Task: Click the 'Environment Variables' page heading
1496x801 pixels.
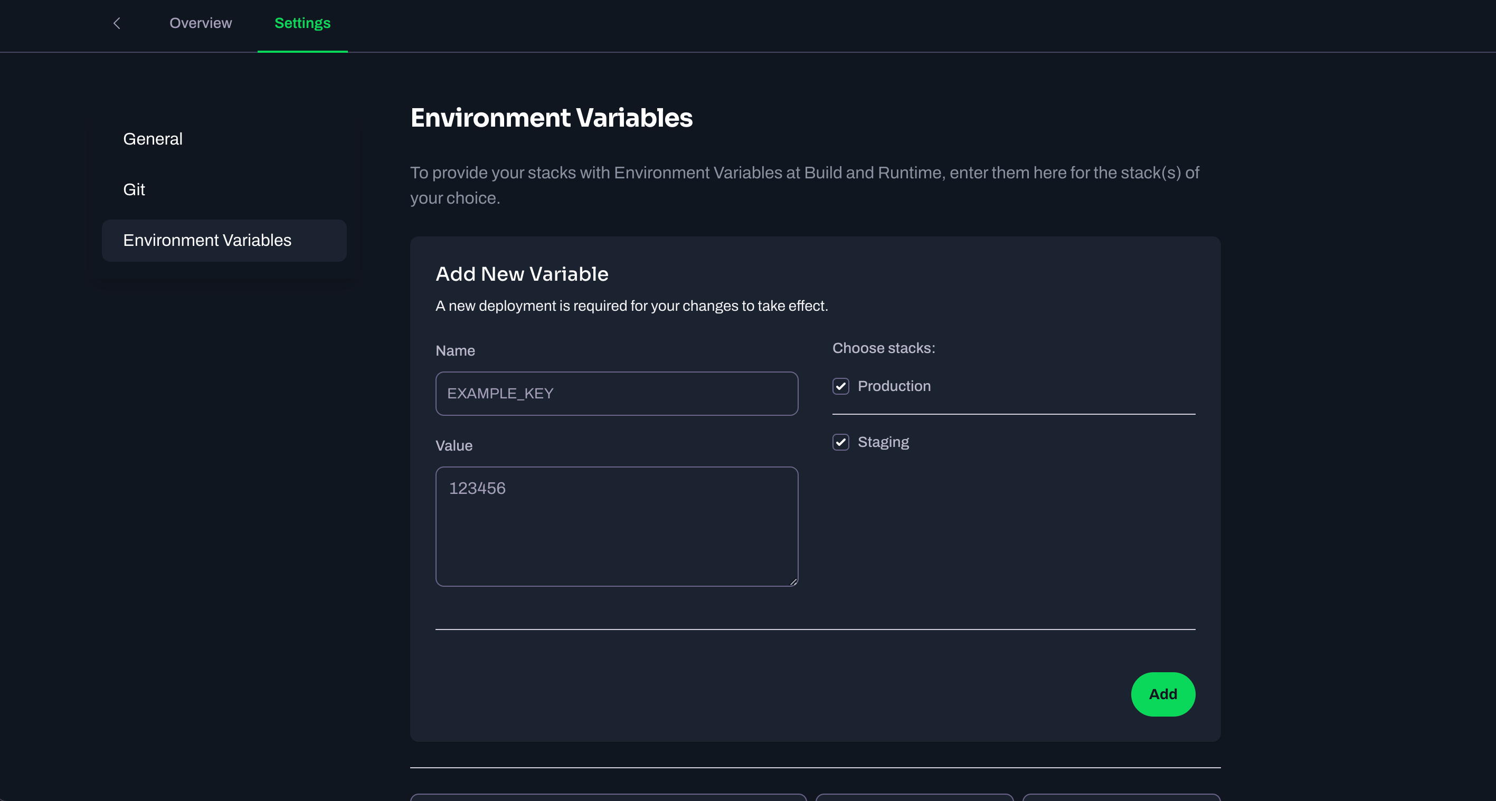Action: [551, 118]
